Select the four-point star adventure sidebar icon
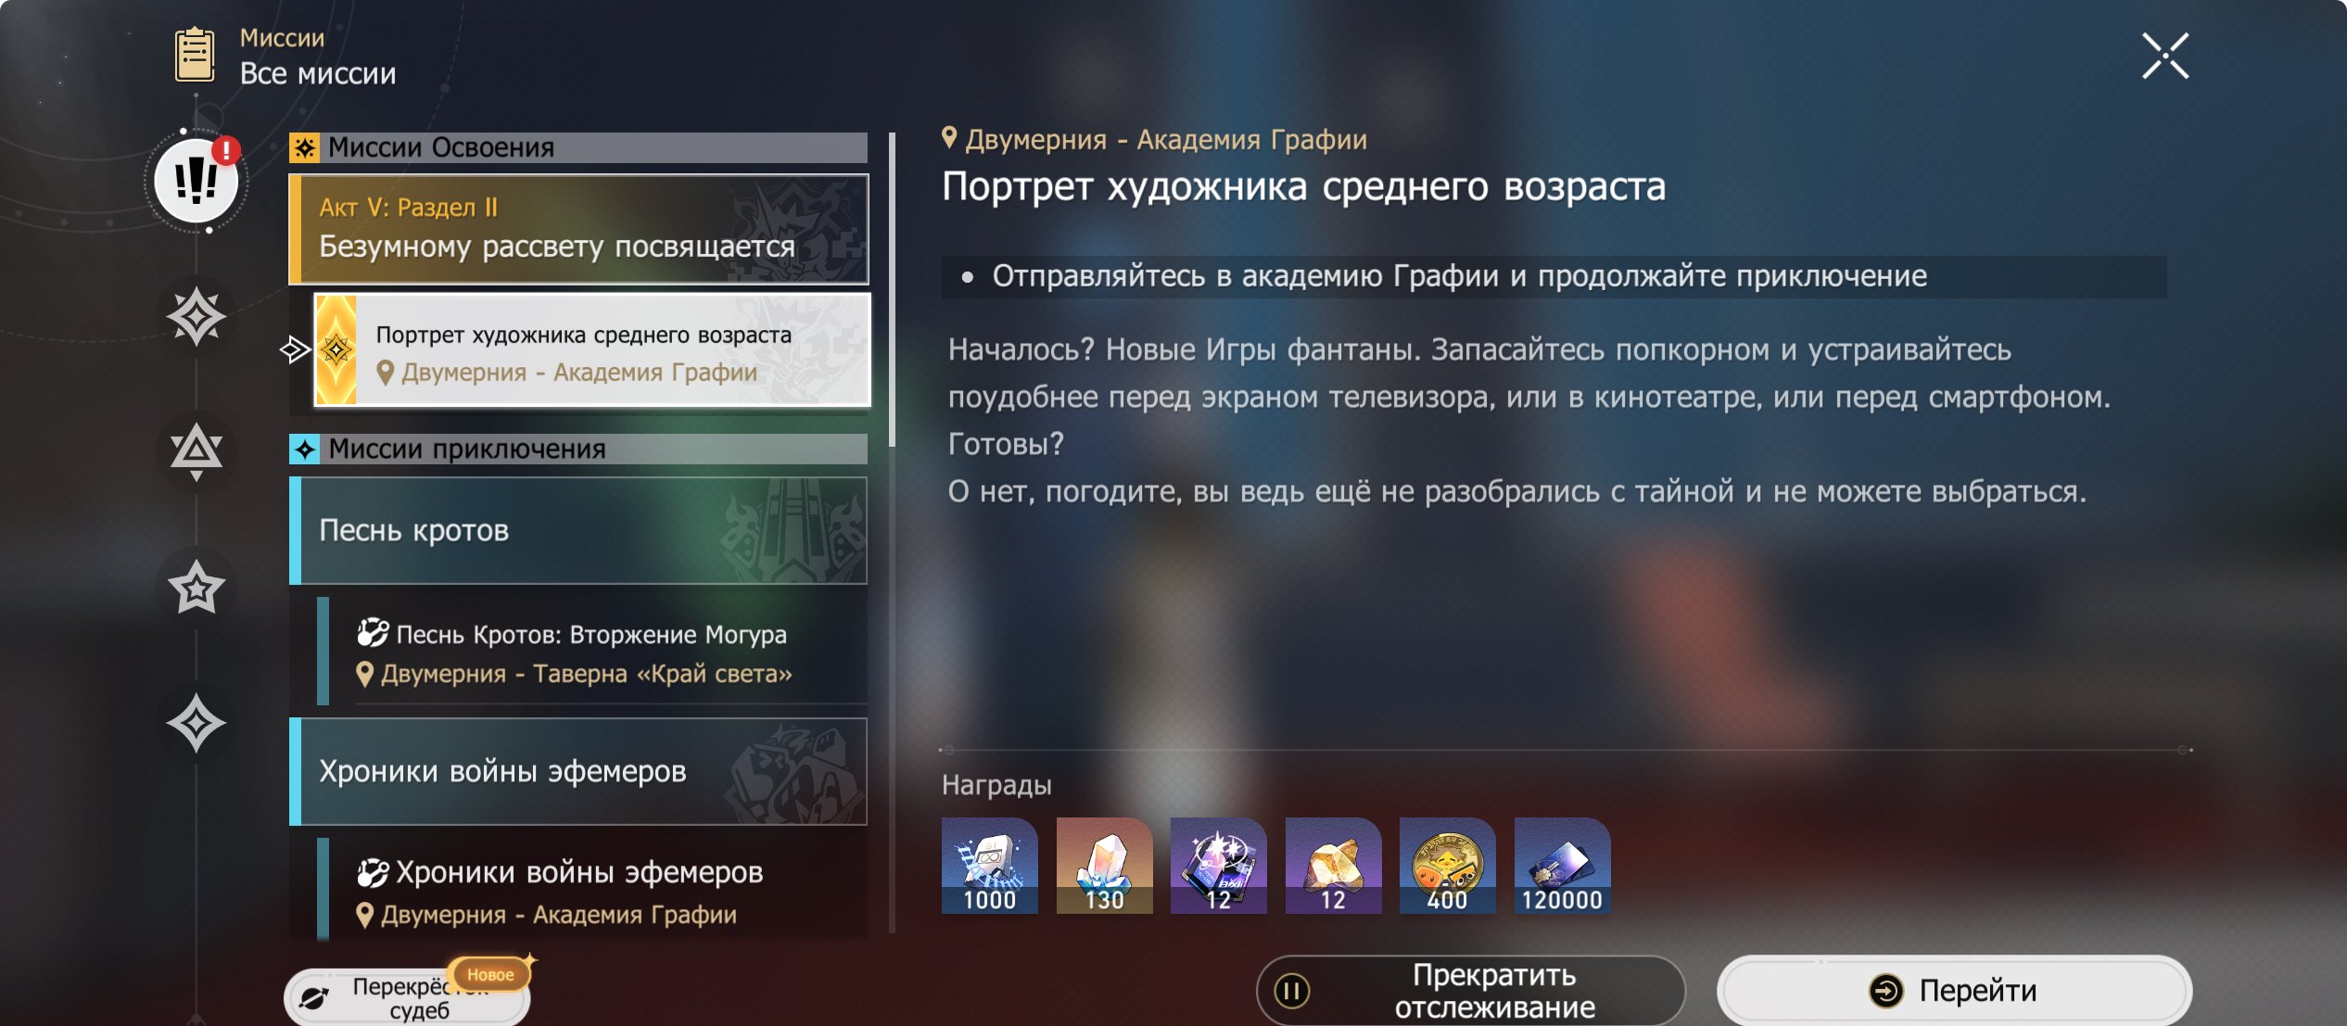Image resolution: width=2347 pixels, height=1026 pixels. point(196,723)
